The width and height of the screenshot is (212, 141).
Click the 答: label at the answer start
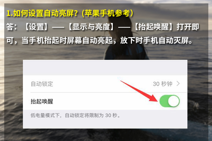click(x=12, y=27)
